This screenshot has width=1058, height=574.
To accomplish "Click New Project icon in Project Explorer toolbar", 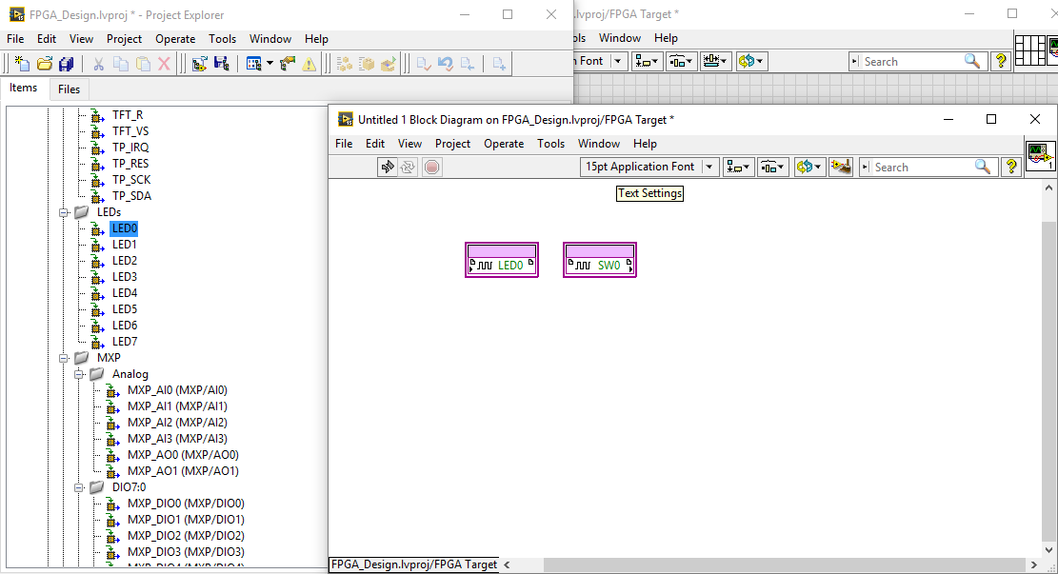I will 22,64.
